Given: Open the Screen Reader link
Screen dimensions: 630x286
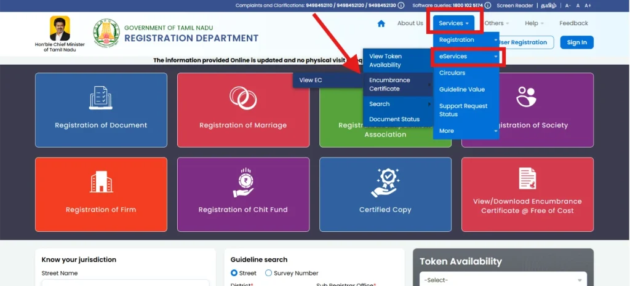Looking at the screenshot, I should [x=515, y=6].
